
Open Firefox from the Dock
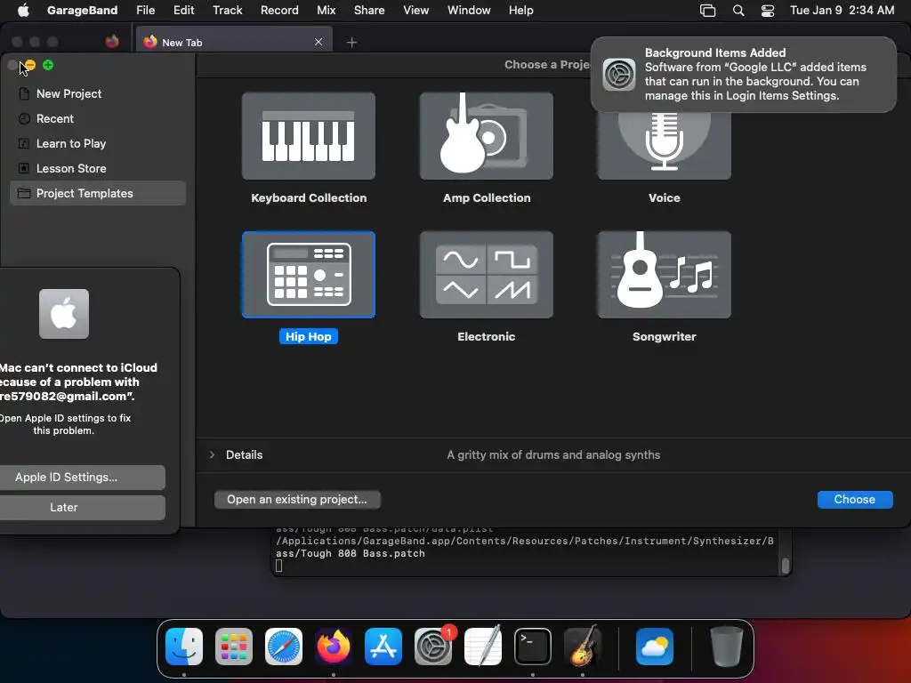pos(334,647)
